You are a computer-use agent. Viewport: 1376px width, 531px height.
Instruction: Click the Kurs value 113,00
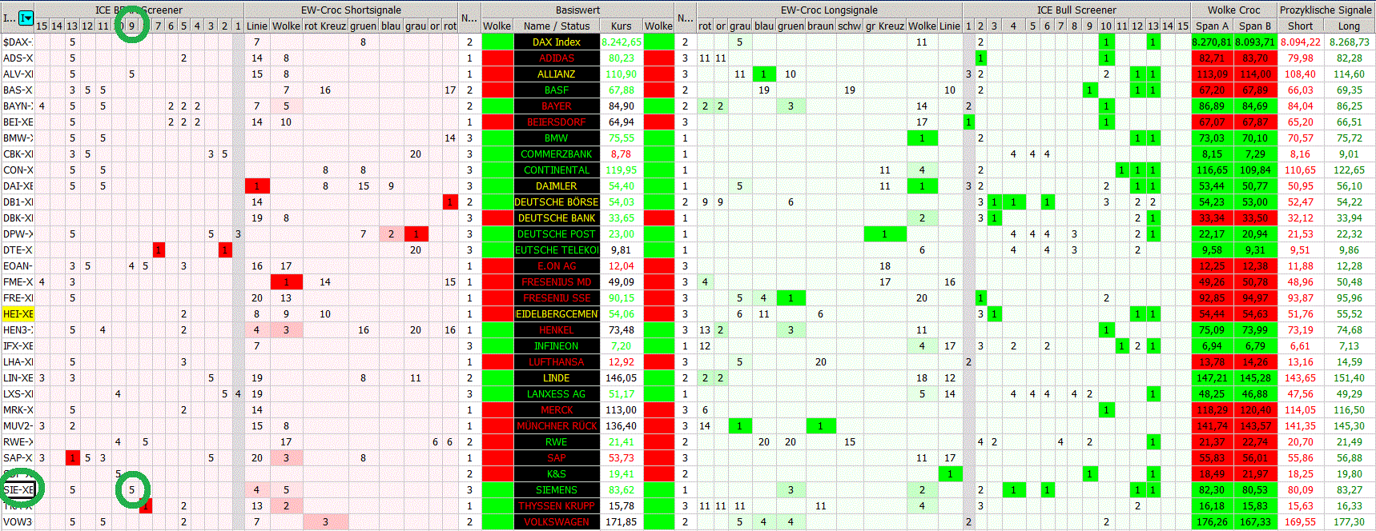(x=622, y=409)
